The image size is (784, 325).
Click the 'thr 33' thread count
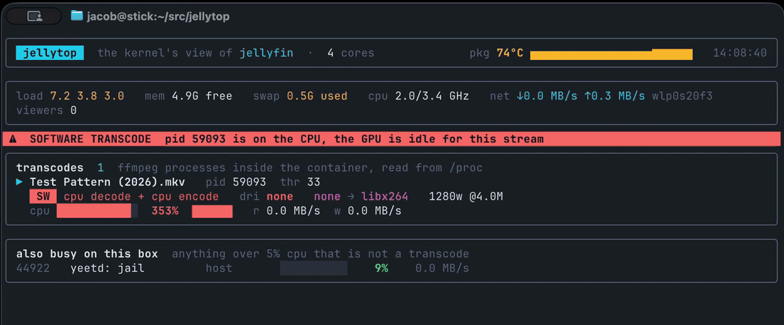tap(300, 182)
